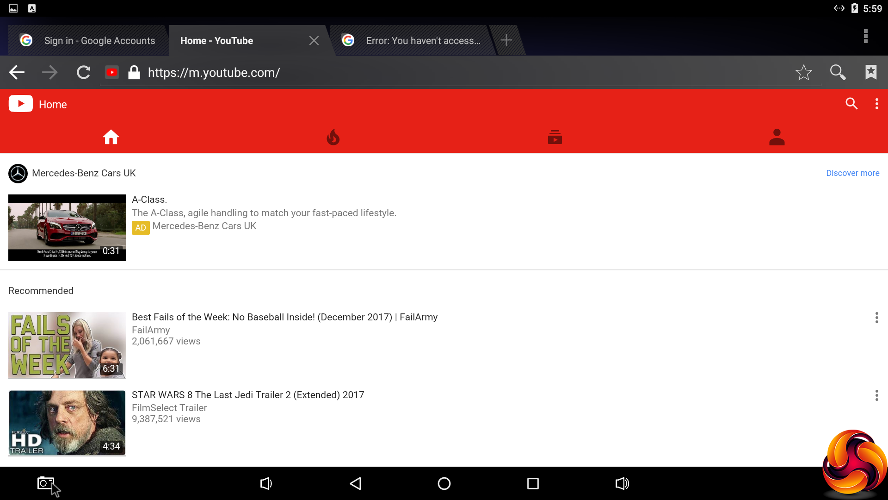Screen dimensions: 888x500
Task: Bookmark page with star outline icon
Action: (803, 72)
